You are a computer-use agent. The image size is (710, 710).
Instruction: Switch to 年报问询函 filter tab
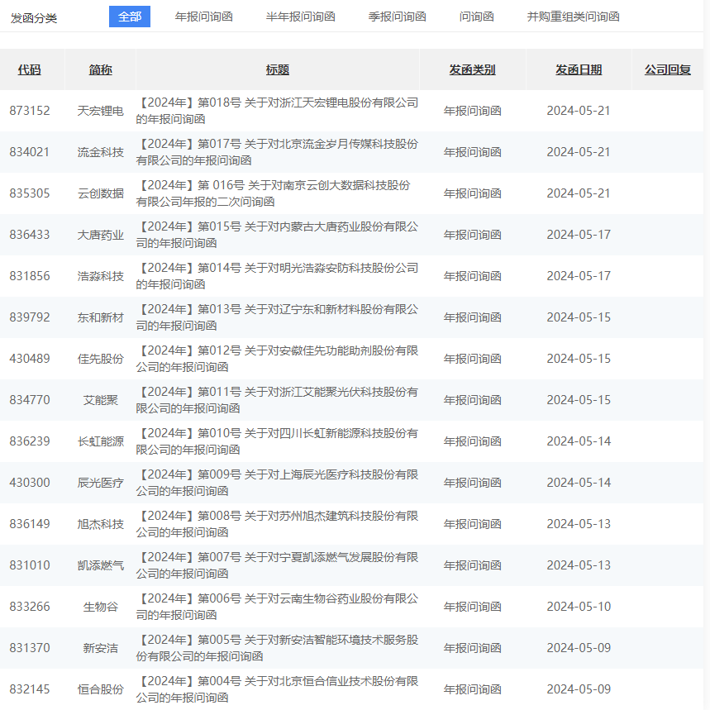click(x=204, y=17)
